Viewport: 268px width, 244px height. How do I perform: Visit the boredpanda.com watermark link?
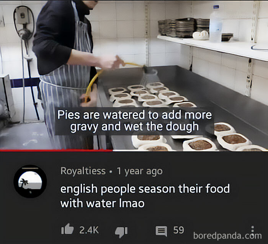click(x=227, y=236)
